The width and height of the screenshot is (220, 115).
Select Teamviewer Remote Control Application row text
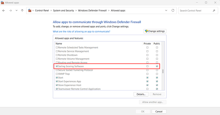point(79,89)
